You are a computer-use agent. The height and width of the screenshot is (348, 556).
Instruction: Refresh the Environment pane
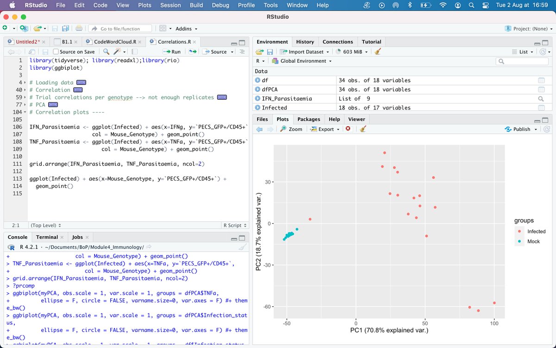click(543, 52)
